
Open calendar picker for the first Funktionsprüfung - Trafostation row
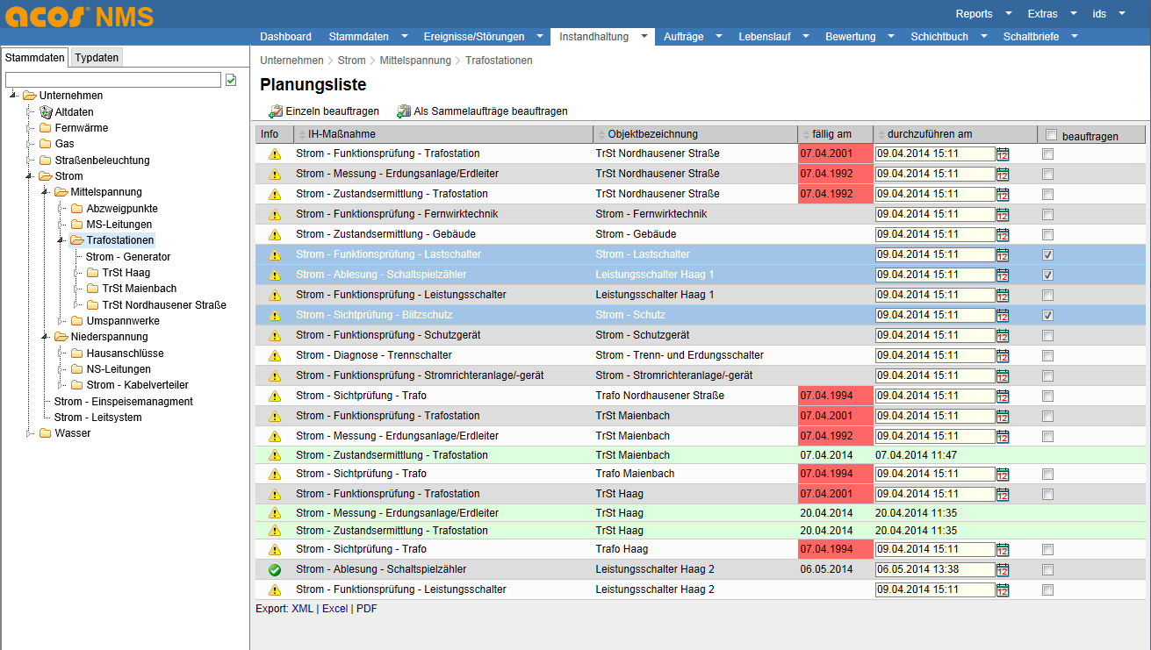1003,154
